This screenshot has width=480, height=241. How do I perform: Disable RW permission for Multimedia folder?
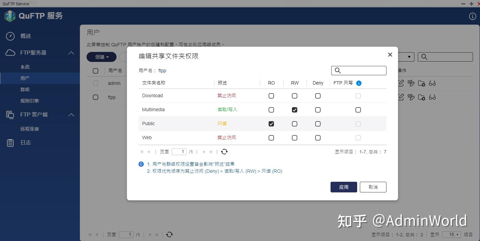[294, 110]
